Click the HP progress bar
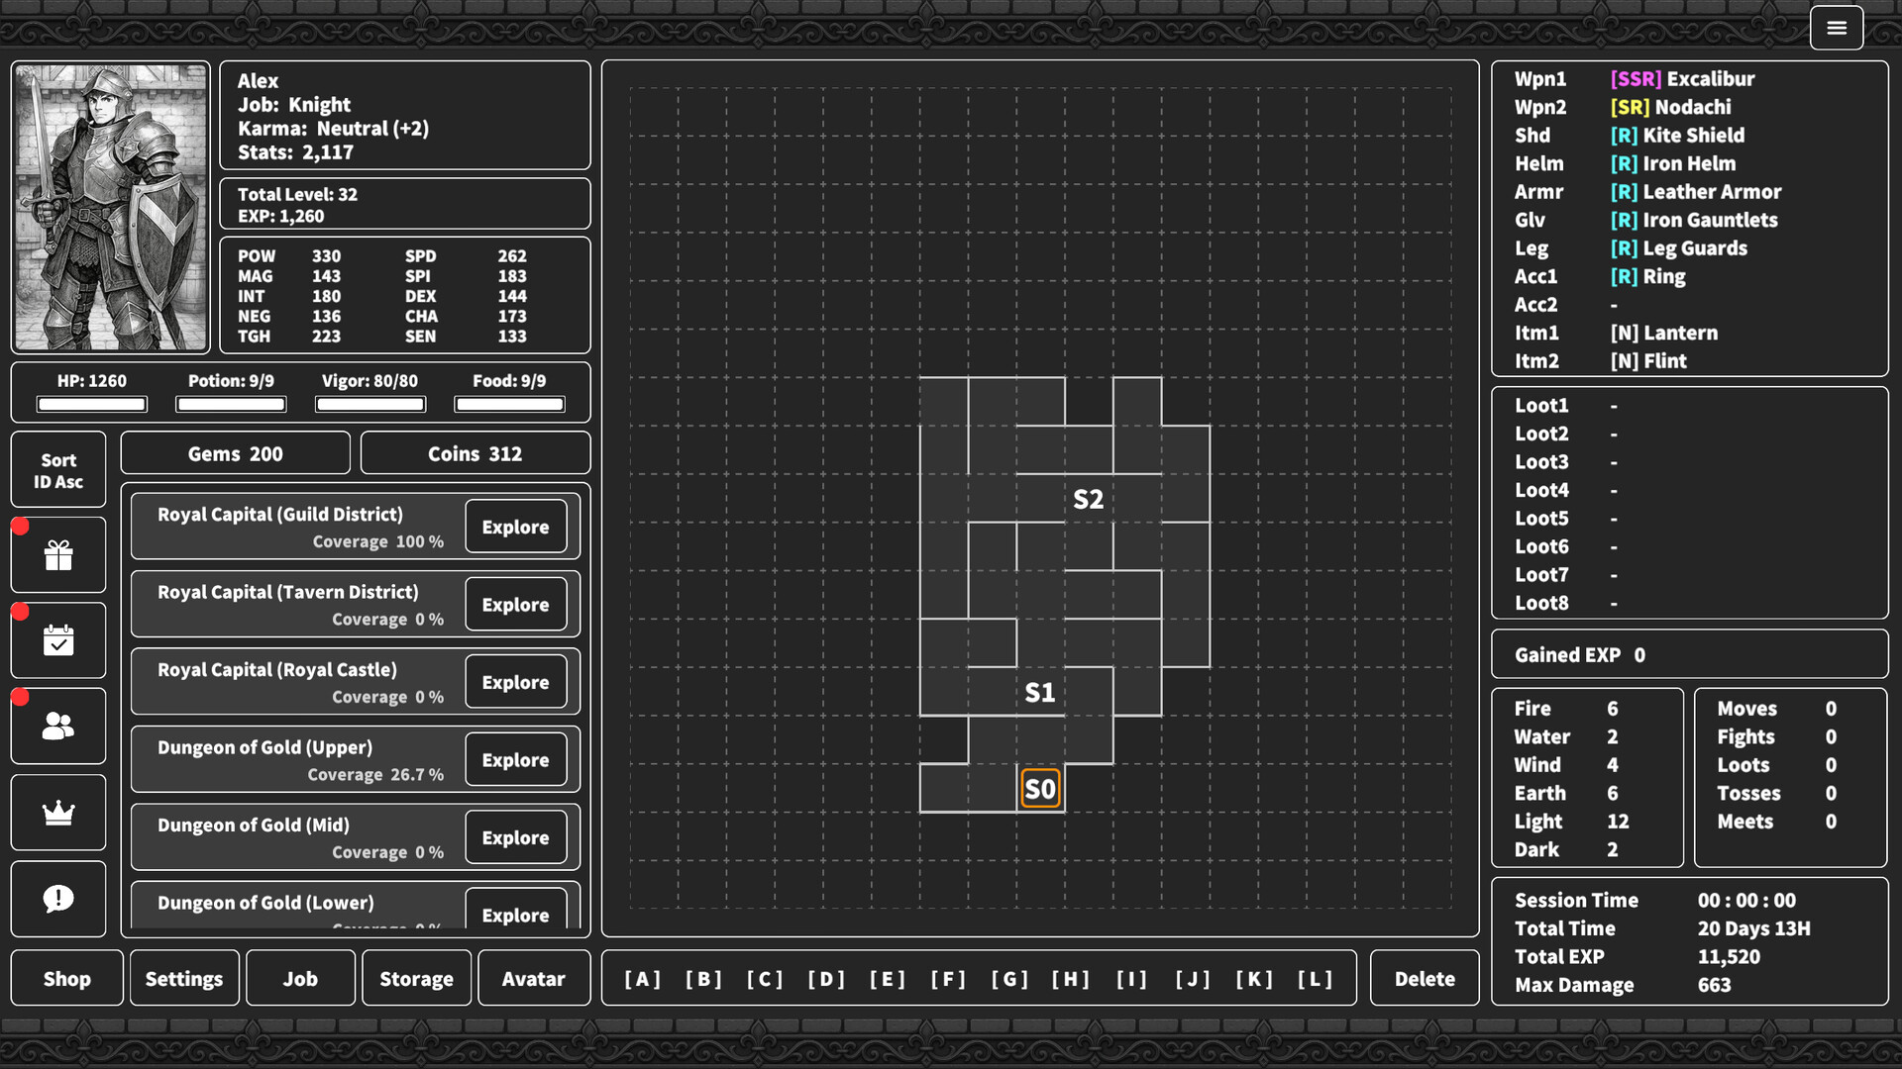The height and width of the screenshot is (1069, 1902). [x=91, y=404]
